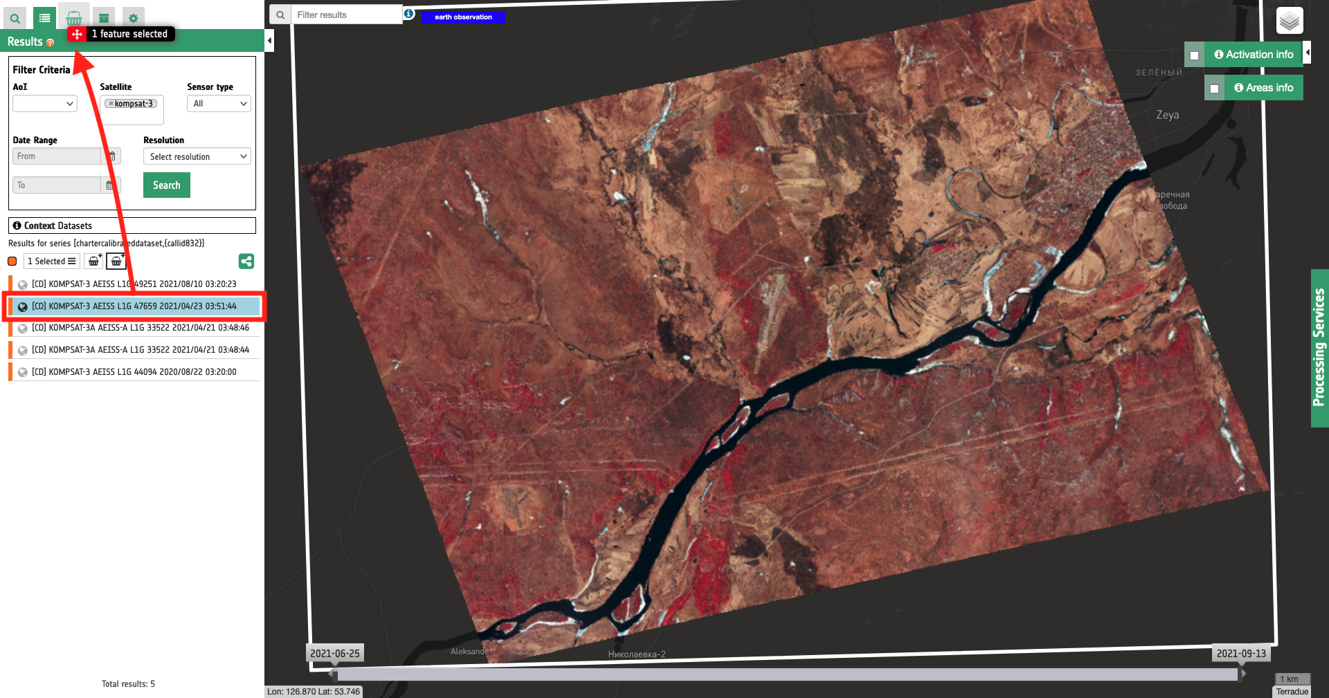Click the Results help question-mark icon
The width and height of the screenshot is (1329, 698).
tap(51, 43)
